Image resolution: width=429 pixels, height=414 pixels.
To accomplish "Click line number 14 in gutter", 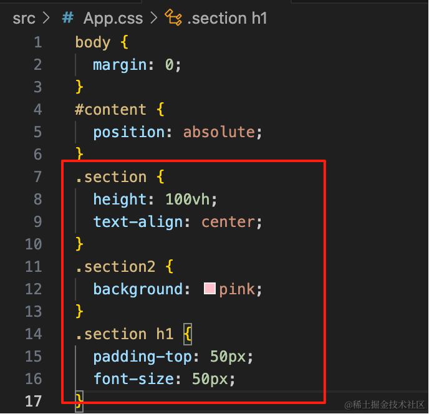I will click(x=34, y=334).
